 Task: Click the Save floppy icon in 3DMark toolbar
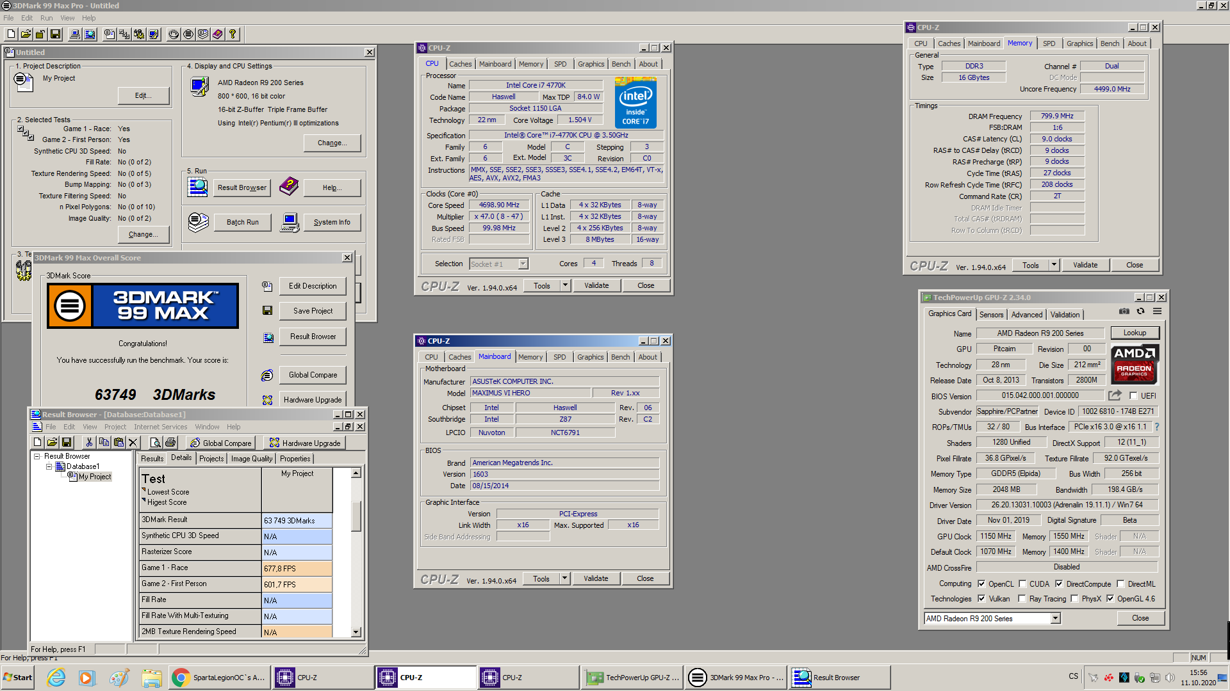coord(56,35)
